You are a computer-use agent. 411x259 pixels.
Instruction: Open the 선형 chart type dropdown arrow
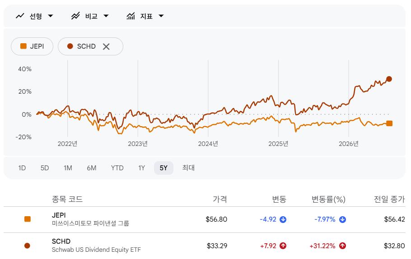(51, 16)
